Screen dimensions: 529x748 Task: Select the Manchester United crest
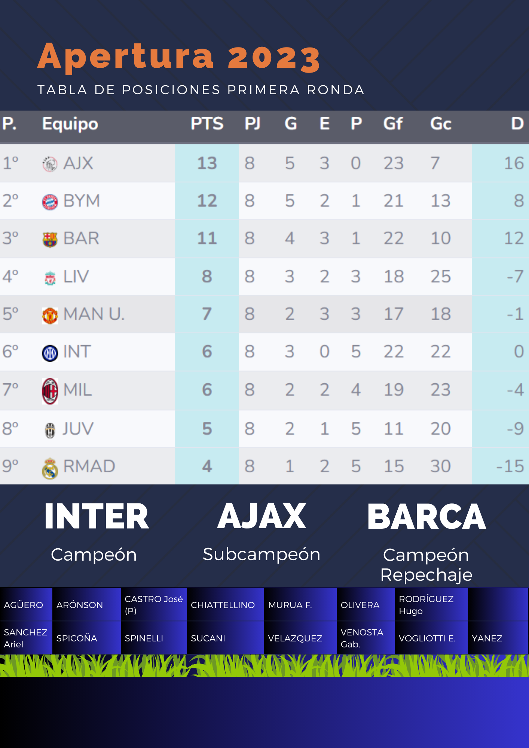point(50,315)
